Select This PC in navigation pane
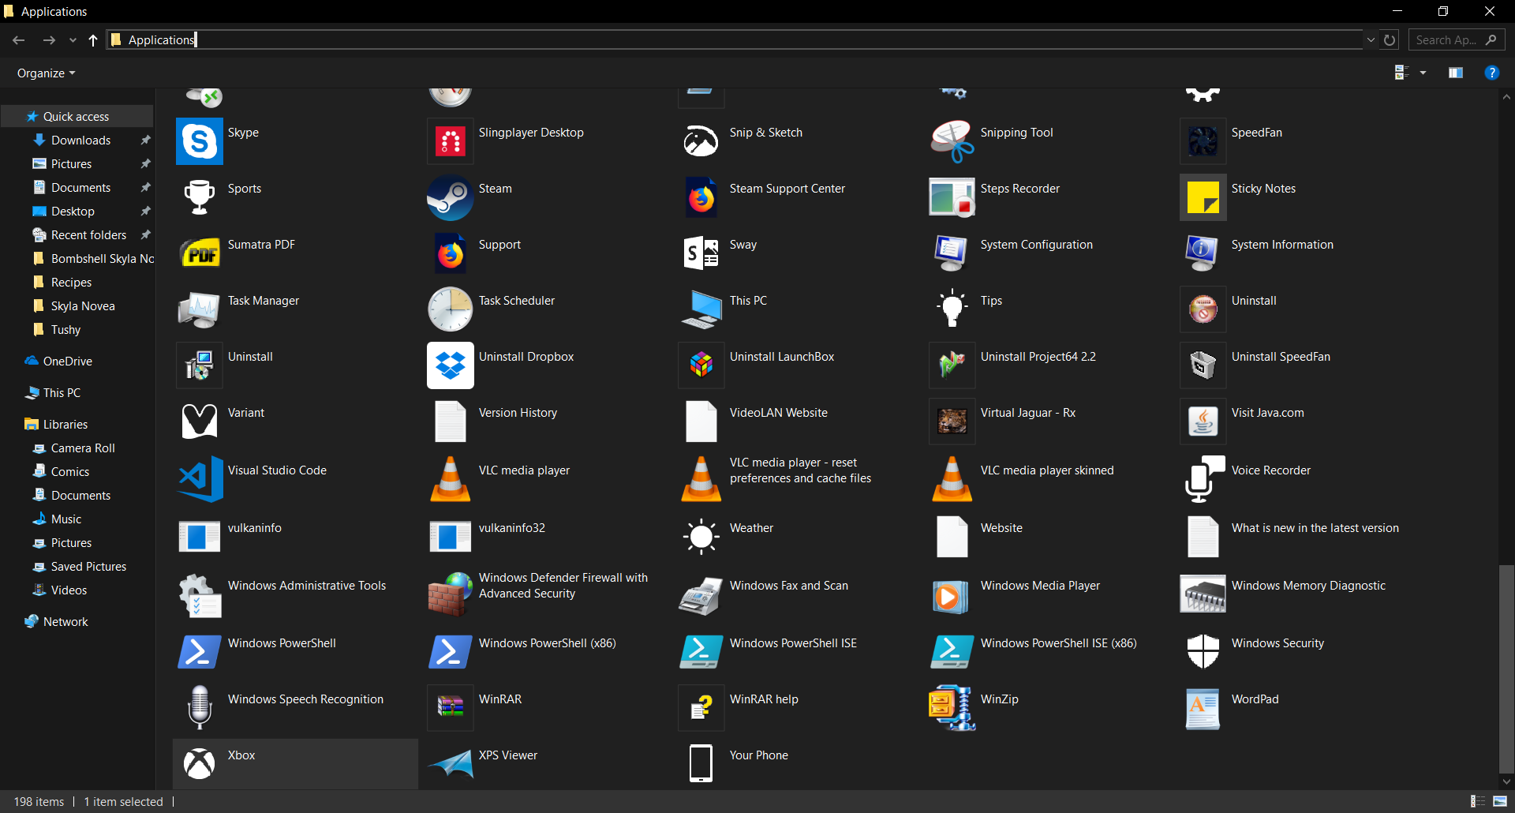The width and height of the screenshot is (1515, 813). tap(62, 392)
